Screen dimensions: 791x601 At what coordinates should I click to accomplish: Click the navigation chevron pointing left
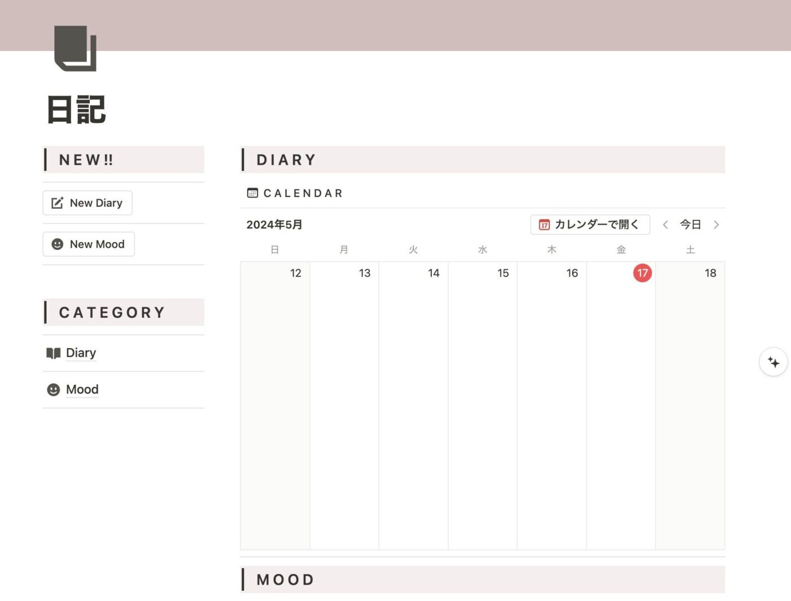(665, 224)
